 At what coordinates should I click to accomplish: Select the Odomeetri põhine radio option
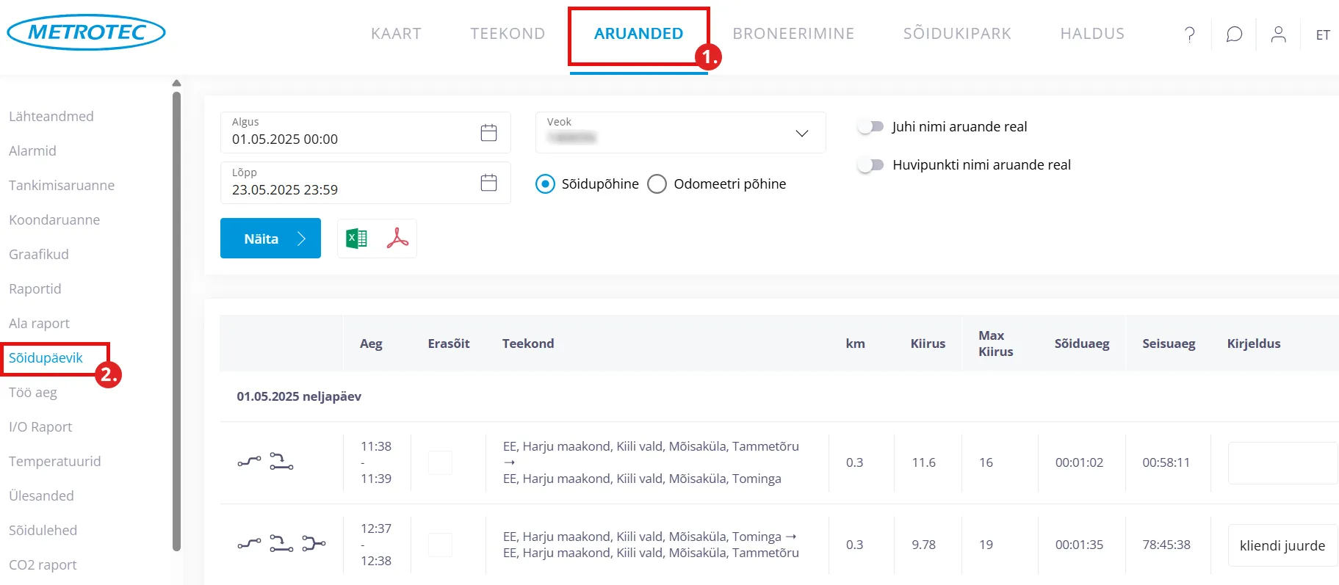click(x=657, y=184)
